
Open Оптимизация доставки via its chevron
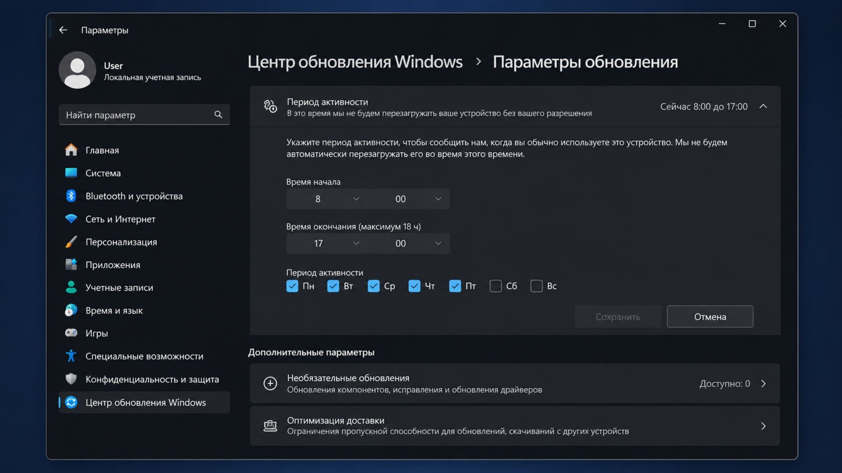click(x=763, y=426)
